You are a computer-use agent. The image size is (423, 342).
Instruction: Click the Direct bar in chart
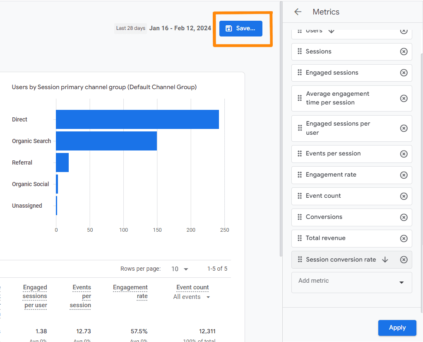137,119
